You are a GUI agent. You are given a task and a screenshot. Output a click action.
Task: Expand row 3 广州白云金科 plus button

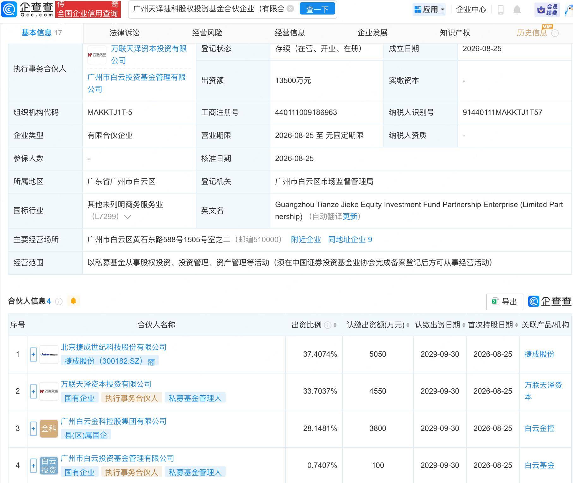tap(33, 429)
